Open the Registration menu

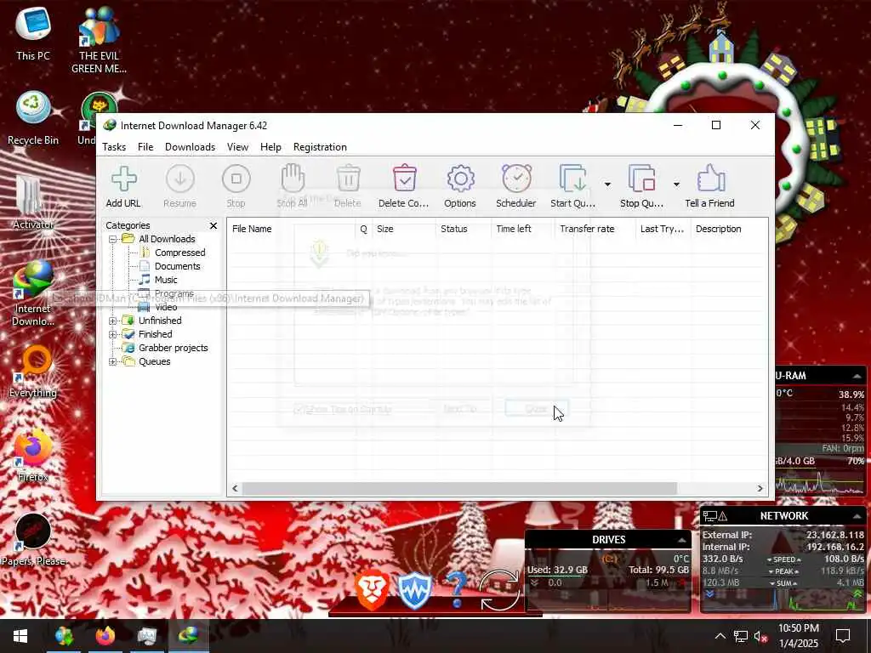click(x=320, y=147)
